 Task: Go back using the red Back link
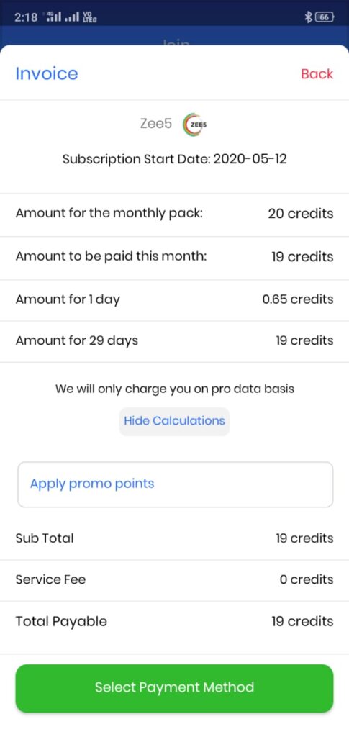317,74
